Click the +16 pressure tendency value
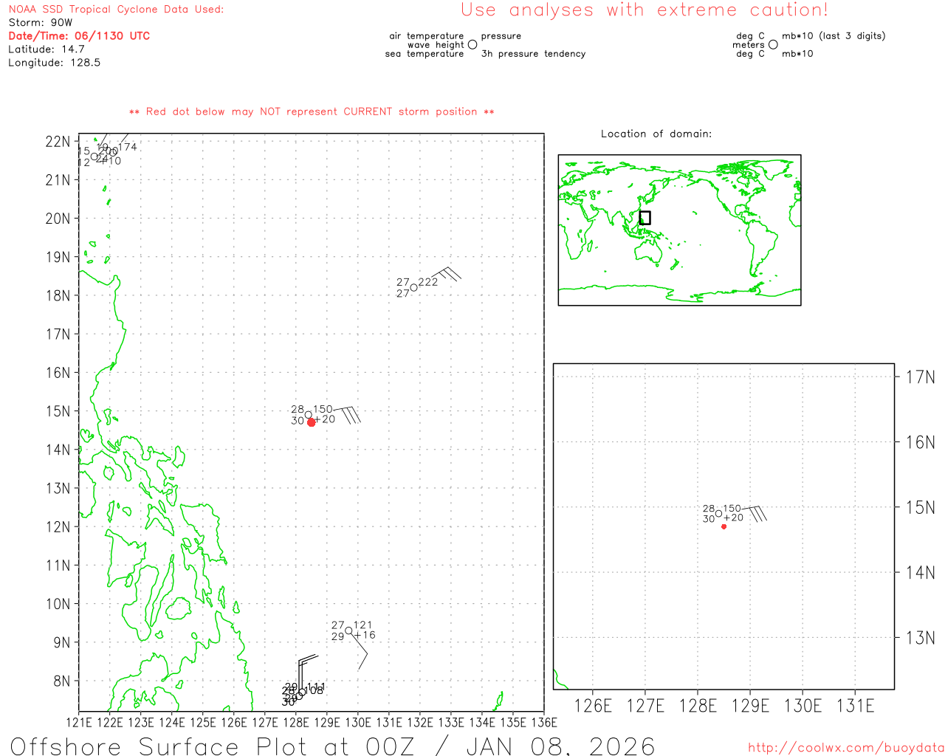945x756 pixels. click(365, 635)
